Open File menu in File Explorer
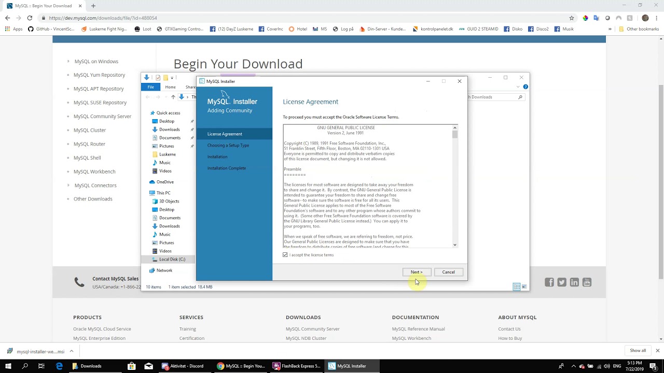The width and height of the screenshot is (664, 373). (x=150, y=87)
